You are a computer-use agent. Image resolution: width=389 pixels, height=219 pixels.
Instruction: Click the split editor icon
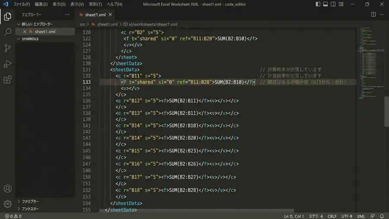[x=373, y=14]
